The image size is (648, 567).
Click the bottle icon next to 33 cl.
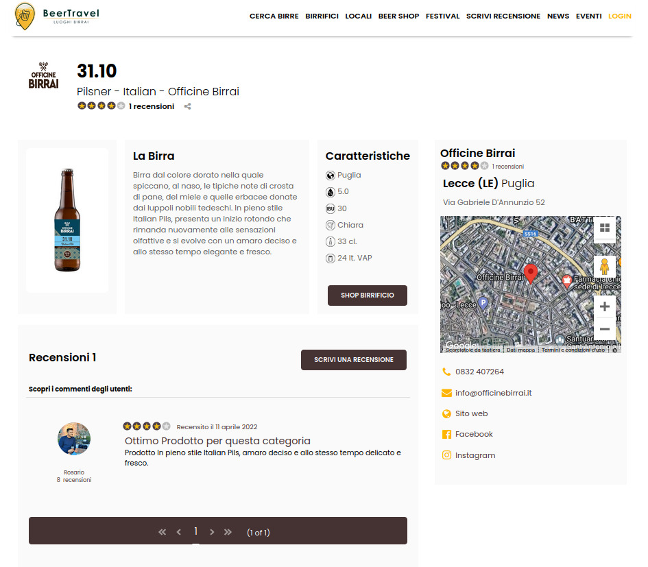click(x=331, y=242)
